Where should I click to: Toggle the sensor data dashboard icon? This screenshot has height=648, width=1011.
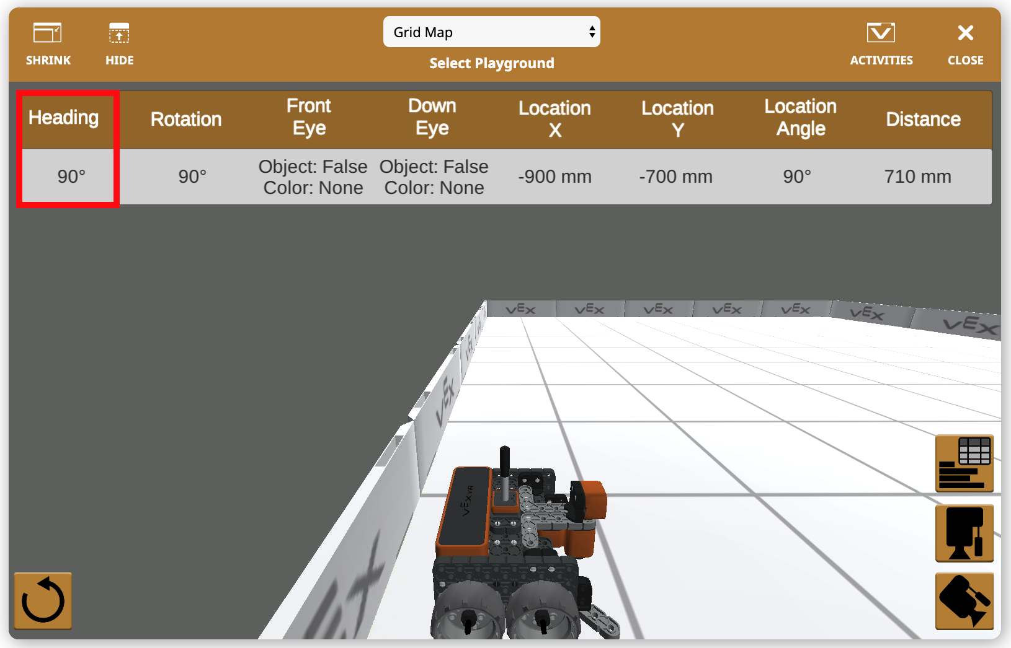click(x=964, y=463)
